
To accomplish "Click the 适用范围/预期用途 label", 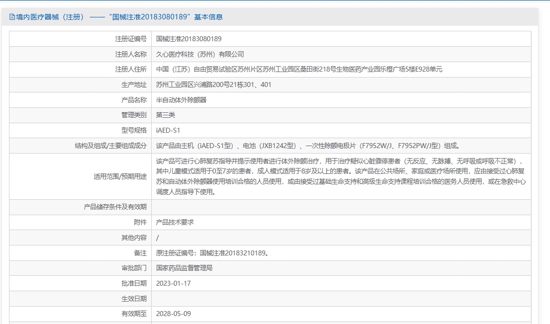I will click(120, 176).
